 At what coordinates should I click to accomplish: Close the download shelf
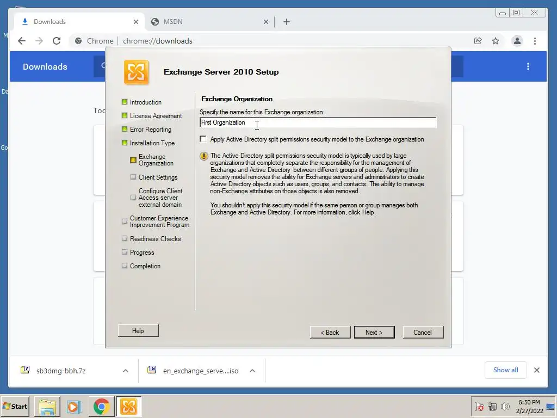pyautogui.click(x=537, y=370)
